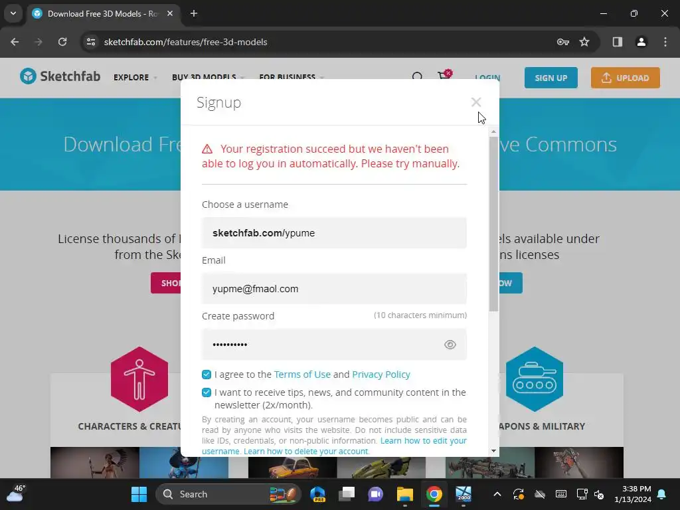The width and height of the screenshot is (680, 510).
Task: Open the tab search dropdown arrow
Action: point(13,13)
